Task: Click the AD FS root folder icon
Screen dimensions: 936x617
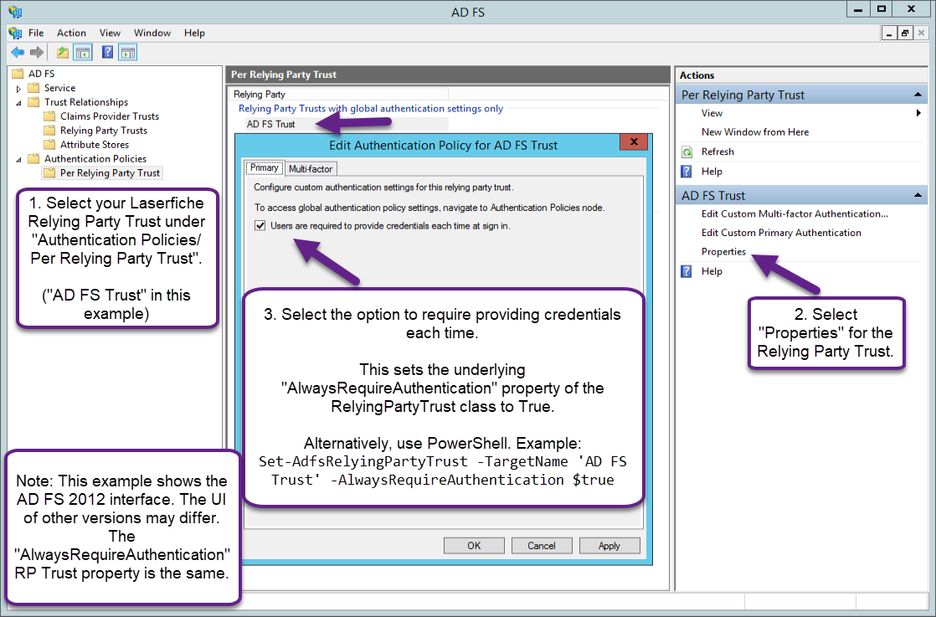Action: coord(18,74)
